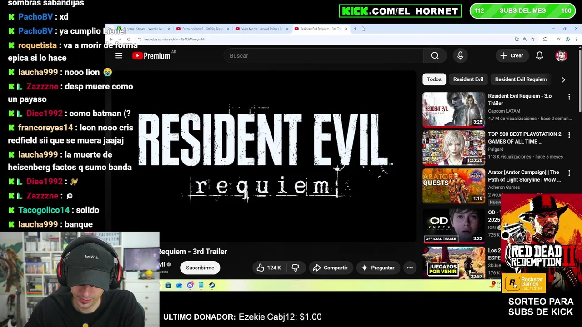
Task: Select the Todos filter chip
Action: point(434,79)
